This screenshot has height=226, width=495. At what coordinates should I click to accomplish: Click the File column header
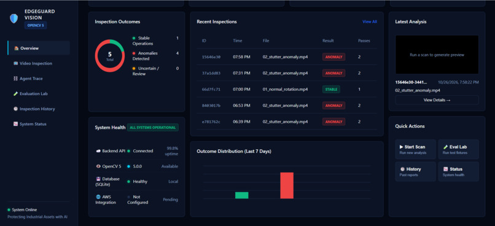click(x=266, y=41)
